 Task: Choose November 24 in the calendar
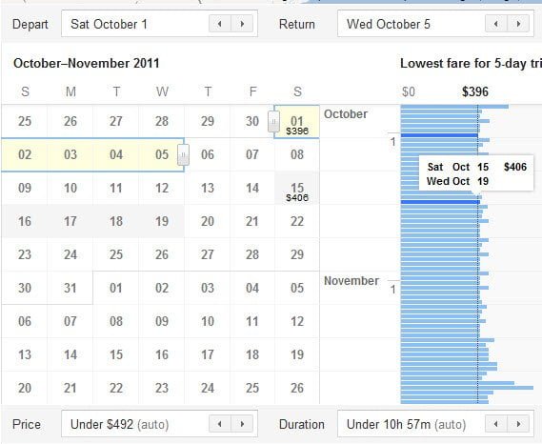click(207, 388)
